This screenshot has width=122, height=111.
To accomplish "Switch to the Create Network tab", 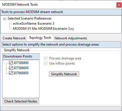I will click(14, 38).
